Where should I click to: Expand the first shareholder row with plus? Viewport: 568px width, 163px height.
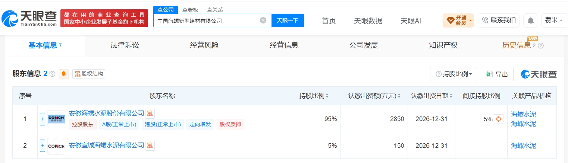pos(43,119)
